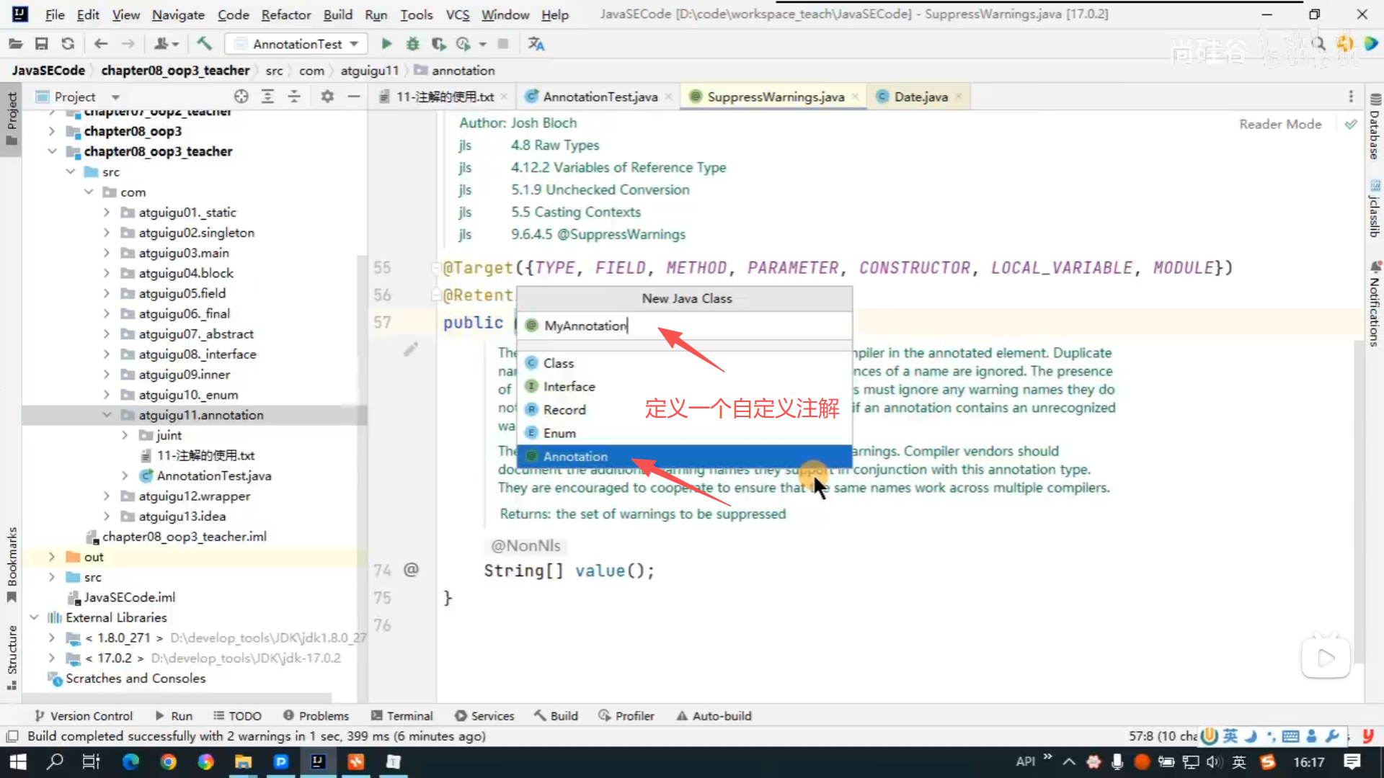This screenshot has height=778, width=1384.
Task: Click the Collapse All icon in the Project panel
Action: click(294, 97)
